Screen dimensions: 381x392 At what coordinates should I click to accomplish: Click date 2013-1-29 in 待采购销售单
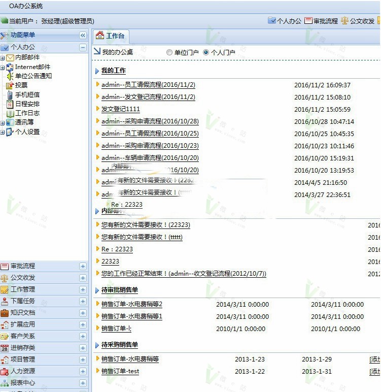point(317,360)
